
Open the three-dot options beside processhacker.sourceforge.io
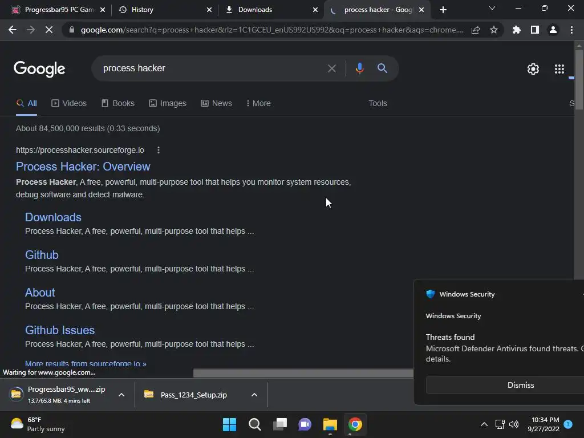click(159, 150)
